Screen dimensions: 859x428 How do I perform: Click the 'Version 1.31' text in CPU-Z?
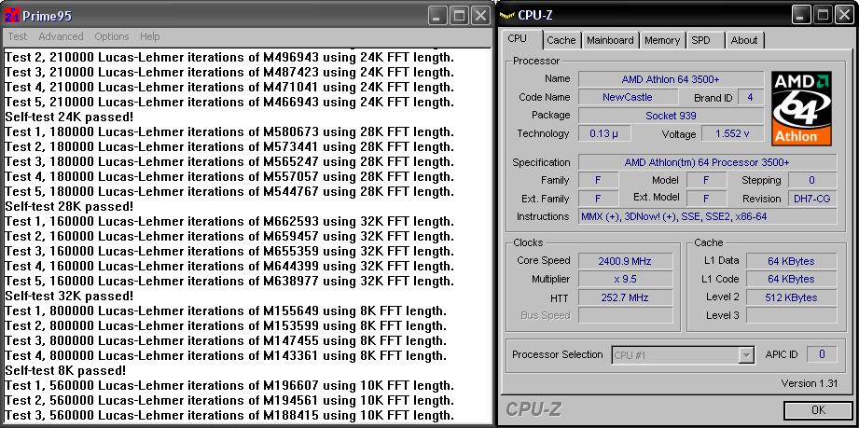tap(810, 383)
